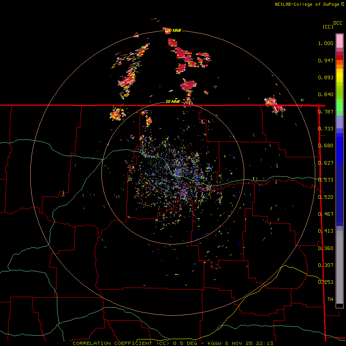346x346 pixels.
Task: Click the 0.413 legend value
Action: 326,231
